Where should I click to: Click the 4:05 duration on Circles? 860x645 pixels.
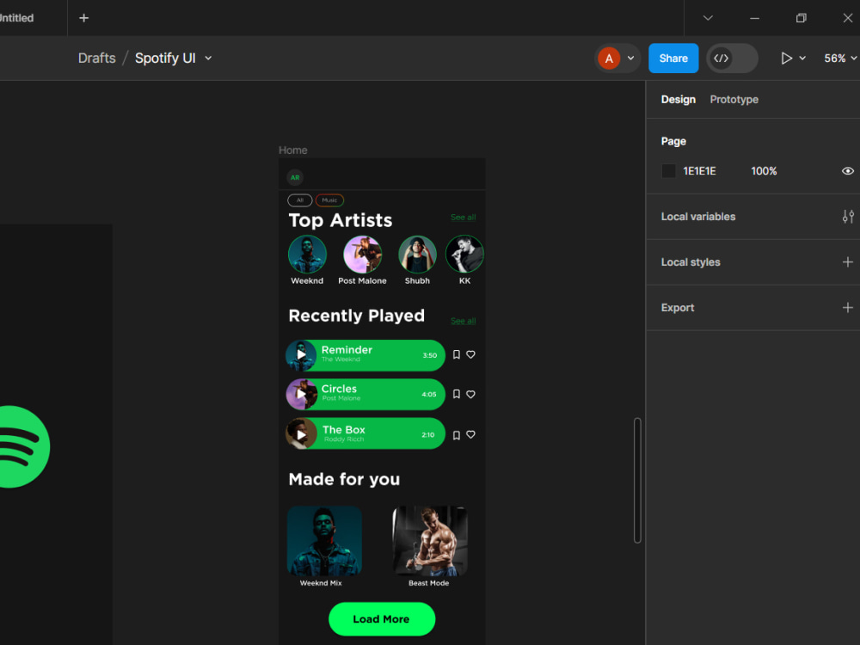pos(429,395)
